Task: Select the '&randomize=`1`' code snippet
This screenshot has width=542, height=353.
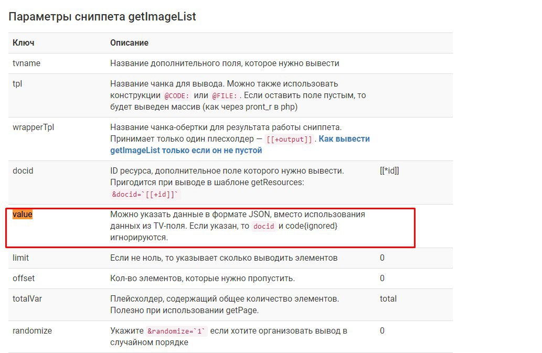Action: [x=176, y=331]
